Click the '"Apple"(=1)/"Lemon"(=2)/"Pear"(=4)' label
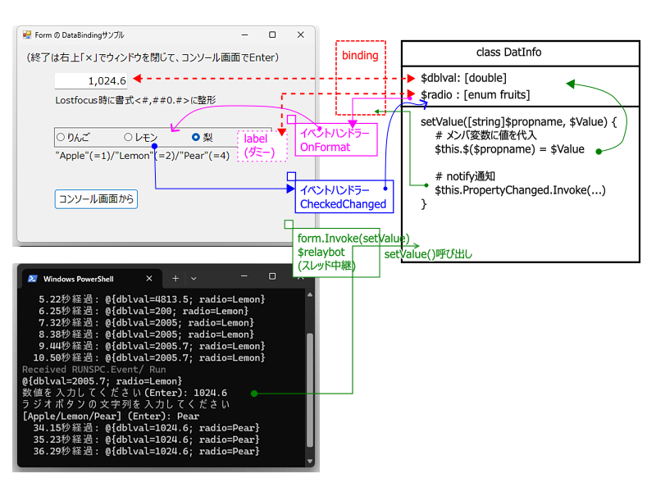 (142, 156)
